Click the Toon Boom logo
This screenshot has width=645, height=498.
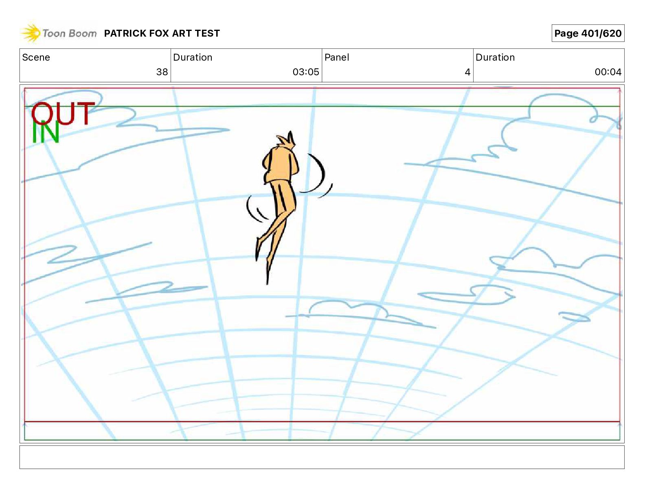coord(59,33)
